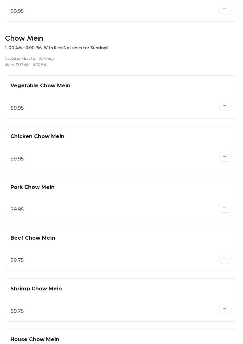Click the Pork Chow Mein $9.95 price
The height and width of the screenshot is (344, 243).
(17, 210)
